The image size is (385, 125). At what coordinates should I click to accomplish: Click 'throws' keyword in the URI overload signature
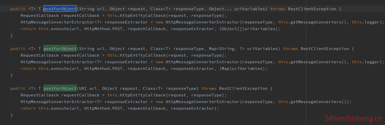tap(209, 89)
